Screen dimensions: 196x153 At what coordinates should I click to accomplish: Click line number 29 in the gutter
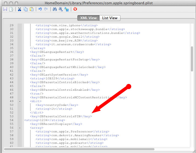click(12, 25)
